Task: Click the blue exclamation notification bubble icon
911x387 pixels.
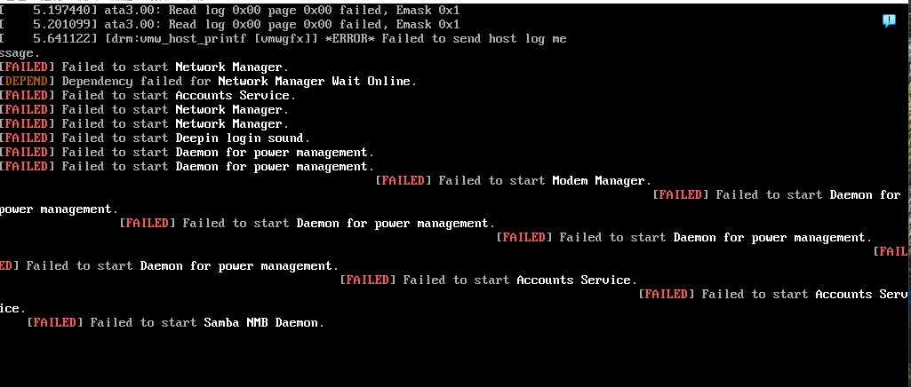Action: (x=888, y=20)
